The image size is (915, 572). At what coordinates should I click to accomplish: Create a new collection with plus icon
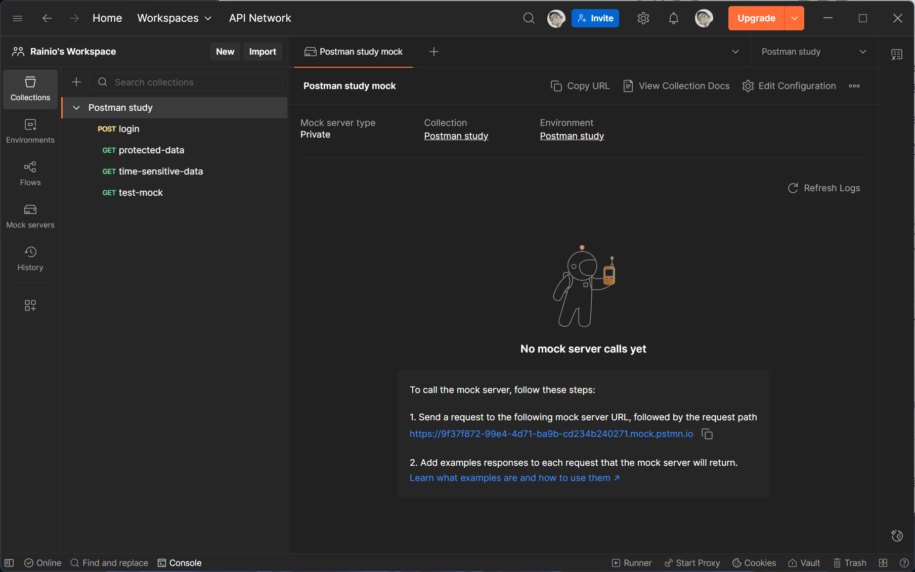coord(76,82)
